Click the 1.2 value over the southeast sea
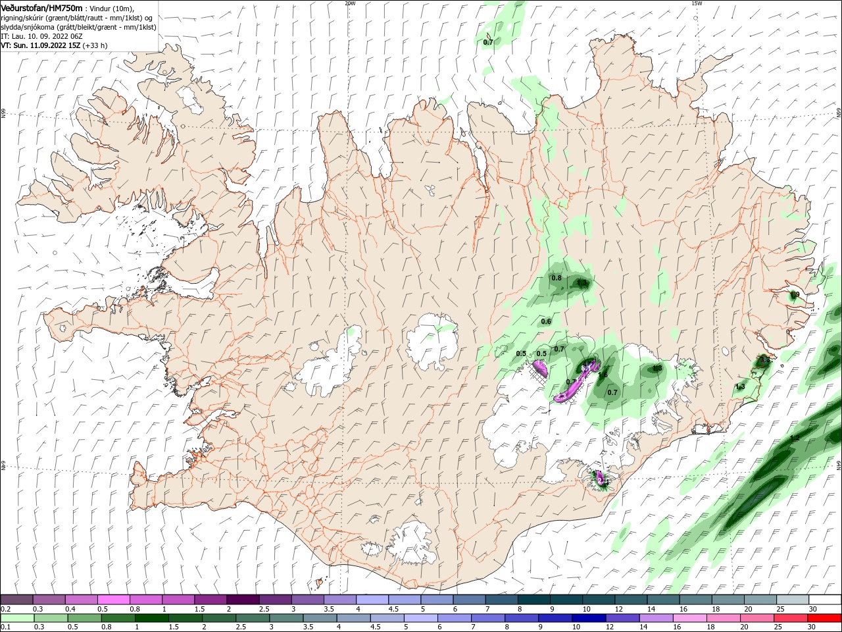 point(795,438)
